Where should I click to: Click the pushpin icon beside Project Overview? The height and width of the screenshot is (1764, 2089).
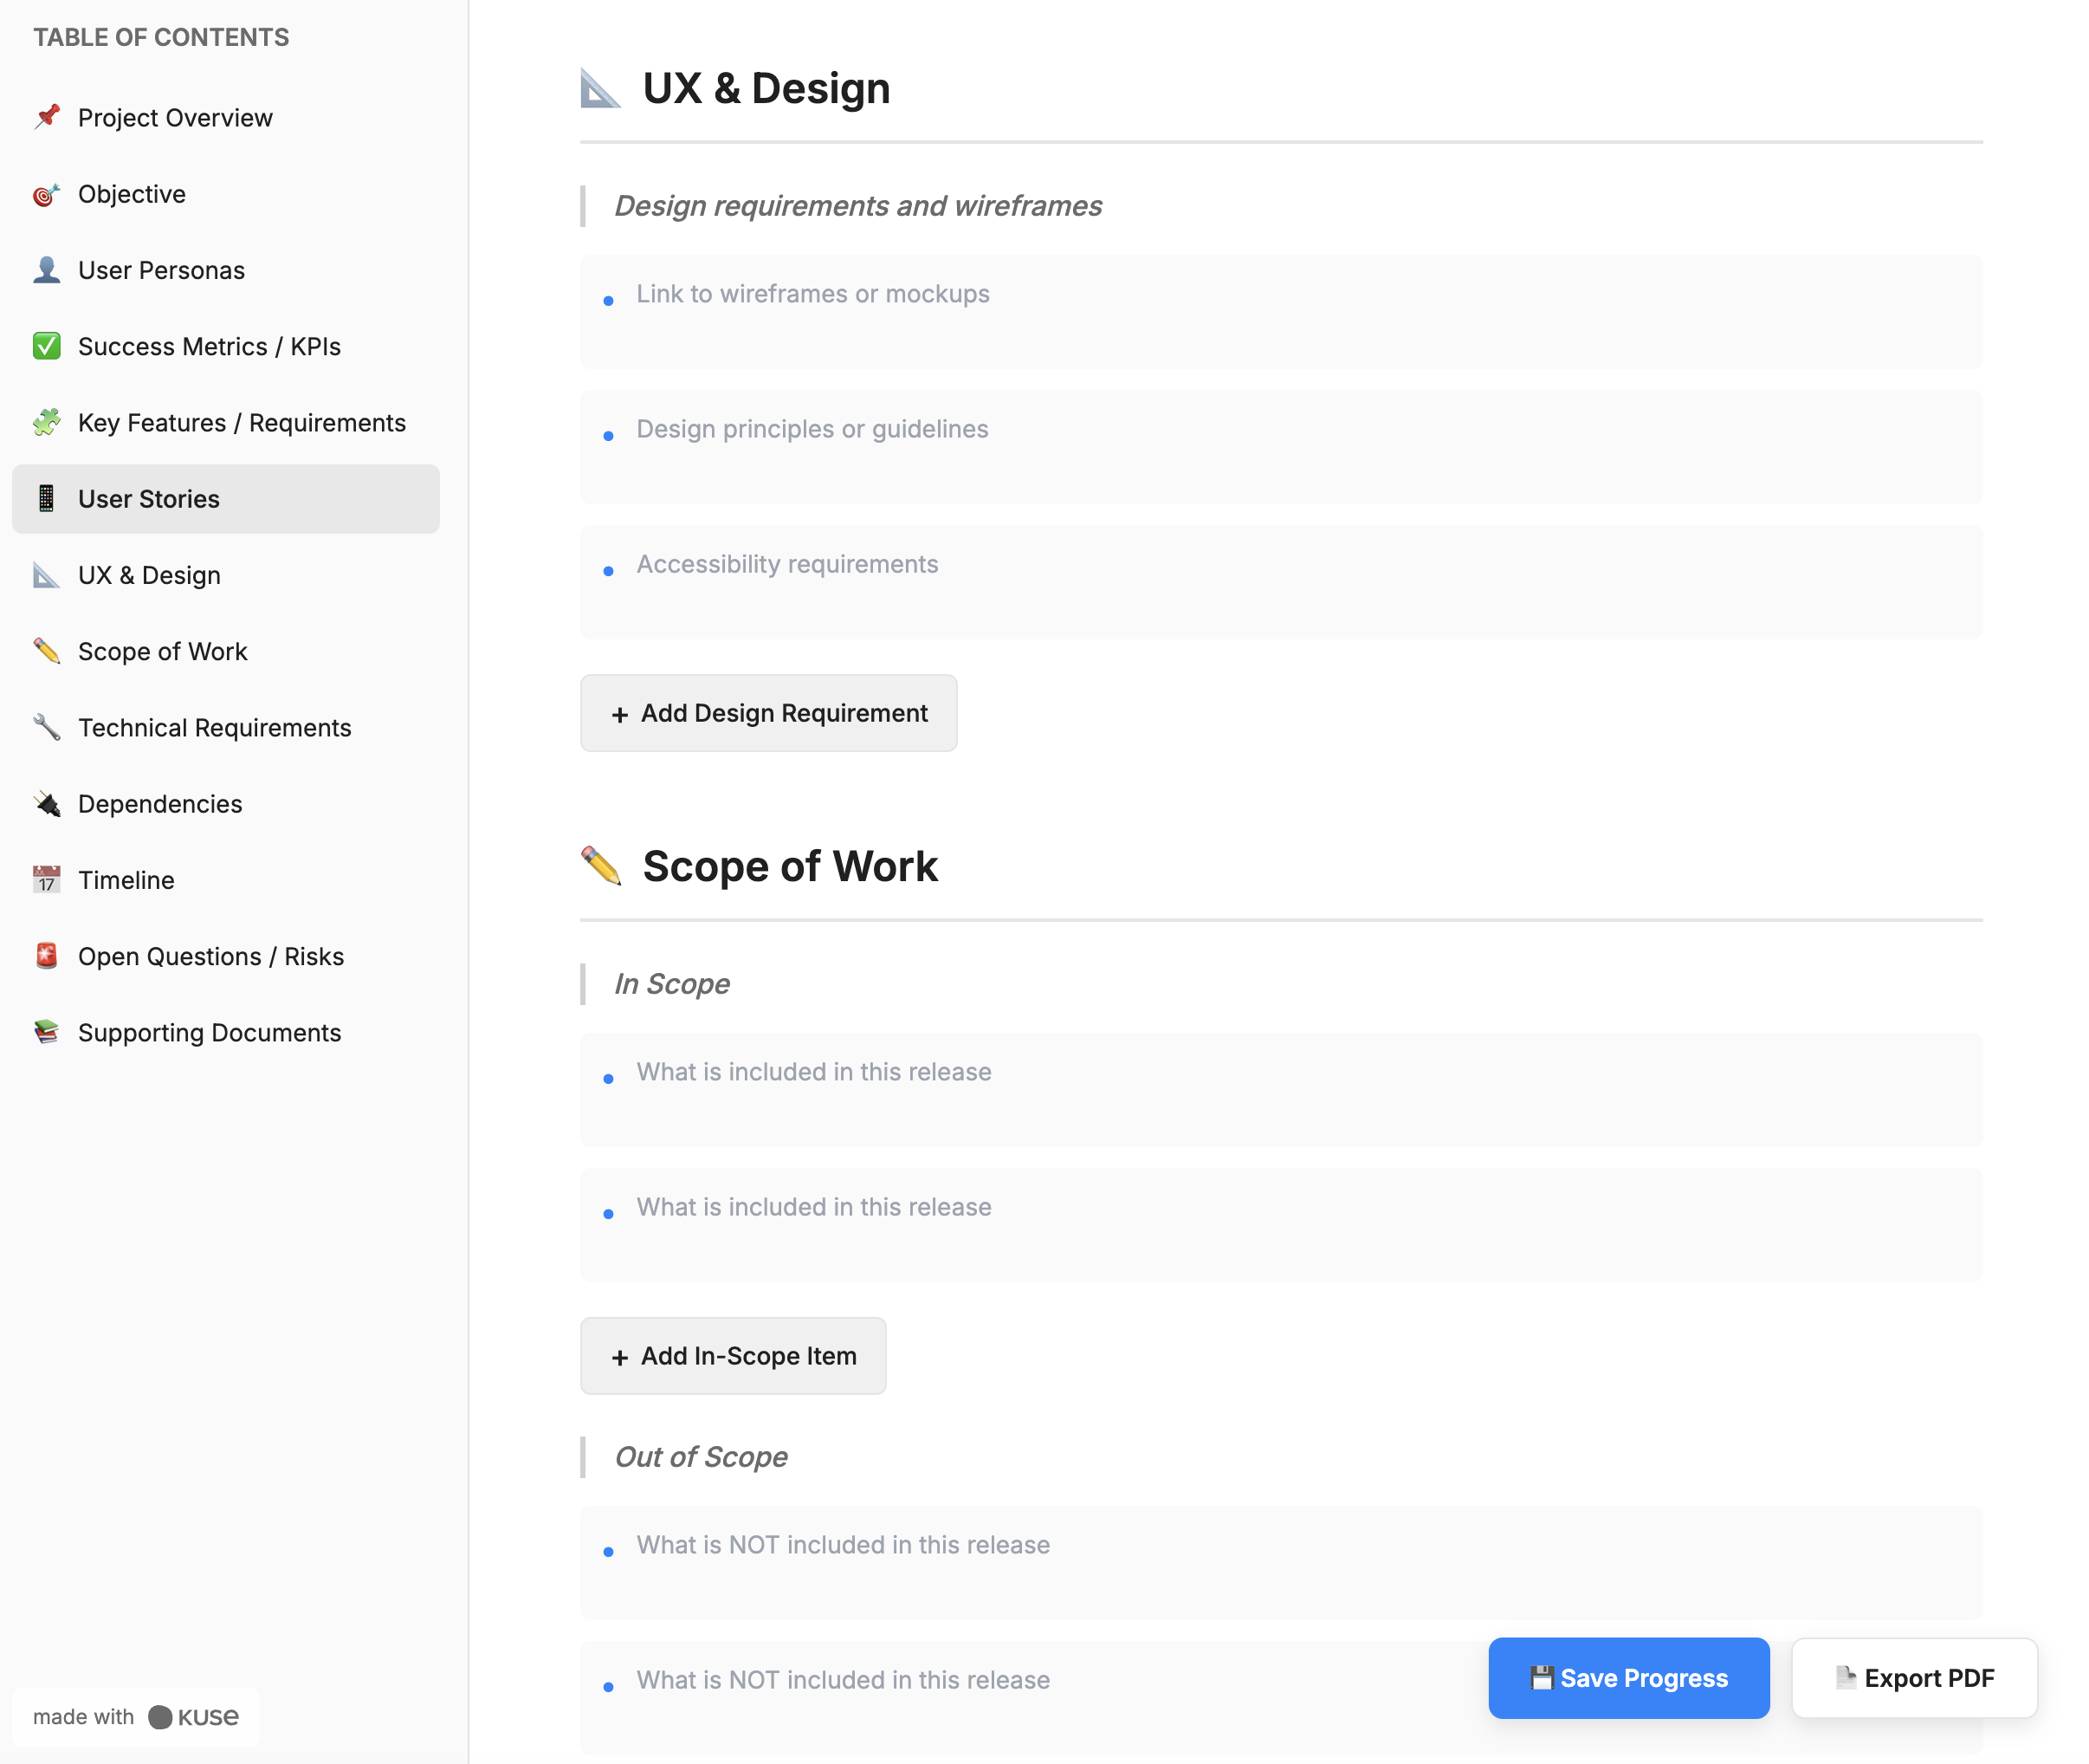pyautogui.click(x=46, y=117)
